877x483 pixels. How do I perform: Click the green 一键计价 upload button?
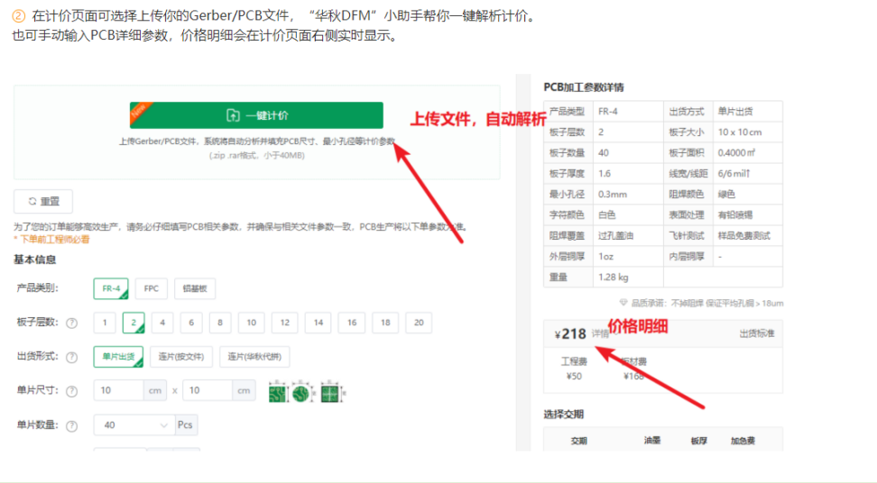[x=256, y=115]
